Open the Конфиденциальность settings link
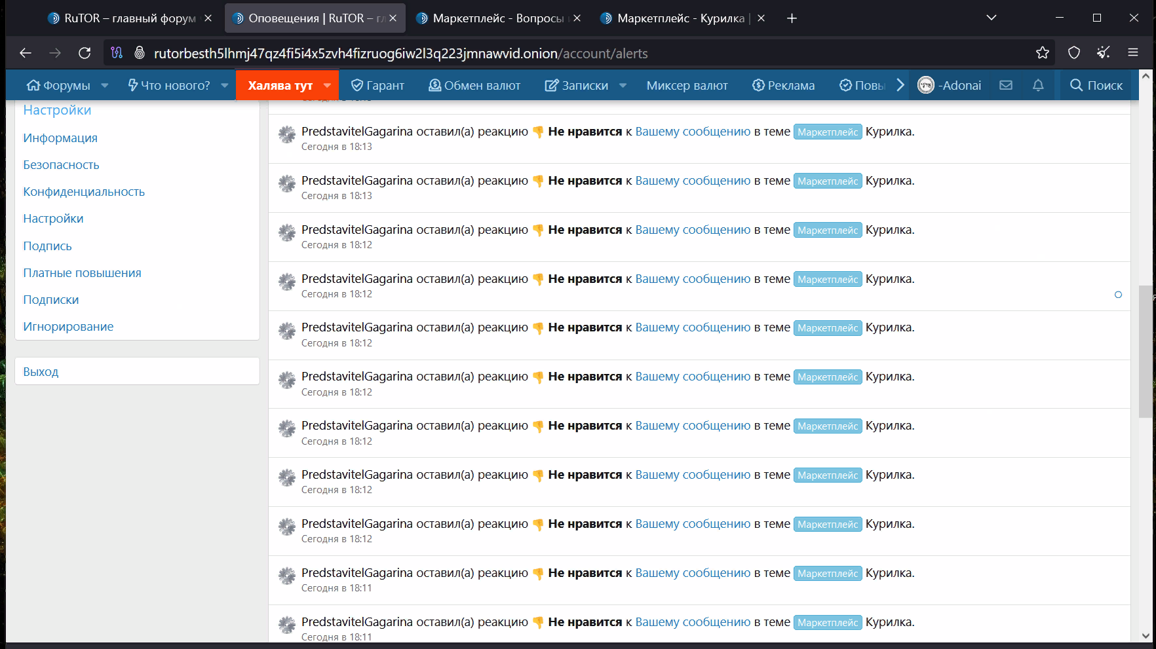1156x649 pixels. (x=84, y=192)
